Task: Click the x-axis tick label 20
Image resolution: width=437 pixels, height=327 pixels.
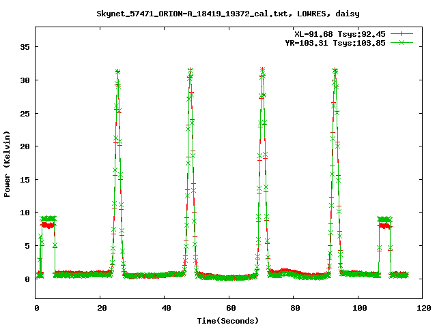Action: point(102,308)
